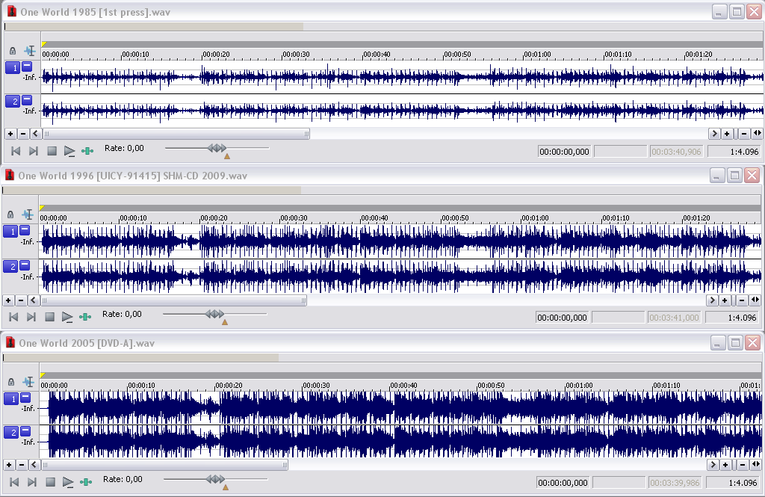Collapse channel 1 in the 1996 SHM-CD window
Viewport: 765px width, 497px height.
[25, 229]
